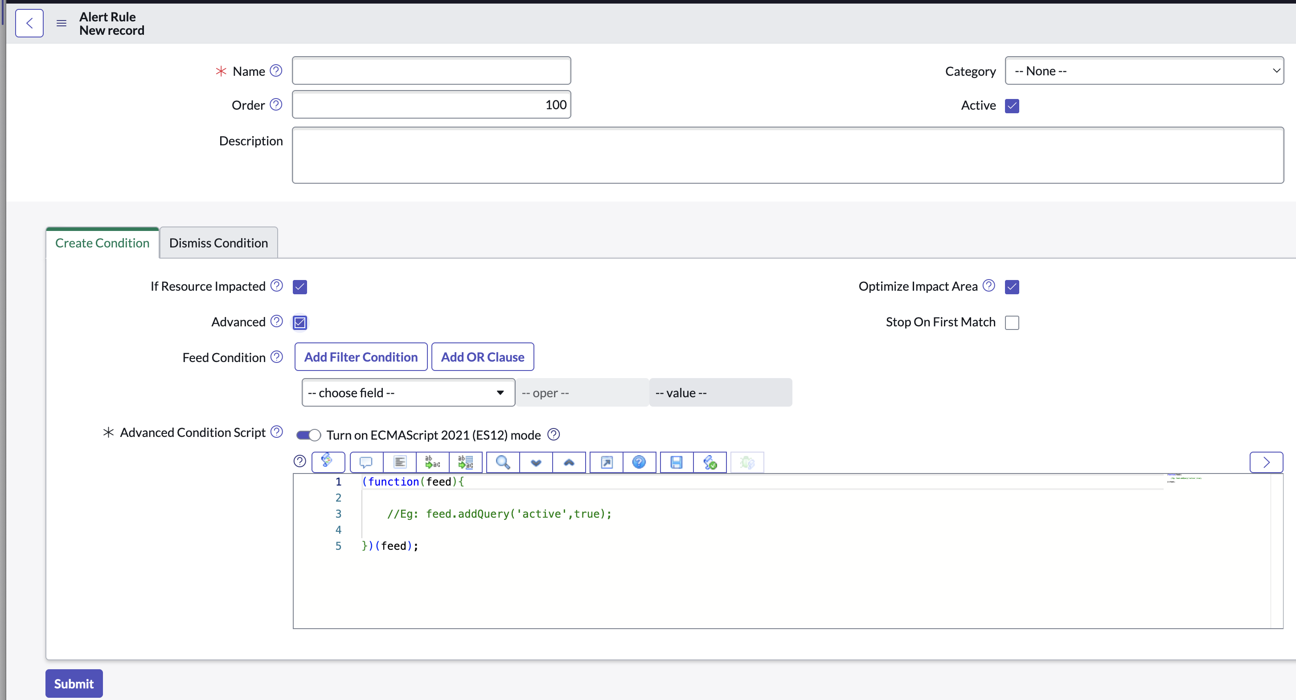
Task: Click the '(function(feed){' code line
Action: (x=413, y=482)
